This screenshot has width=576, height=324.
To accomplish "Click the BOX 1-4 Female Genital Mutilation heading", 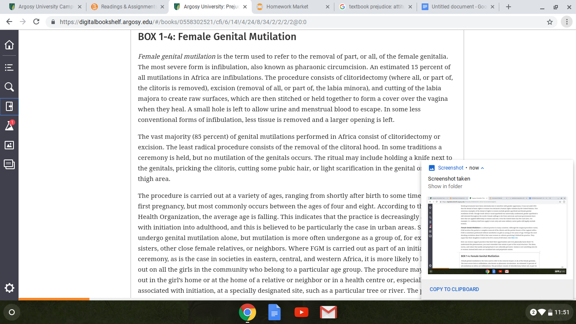I will (217, 37).
